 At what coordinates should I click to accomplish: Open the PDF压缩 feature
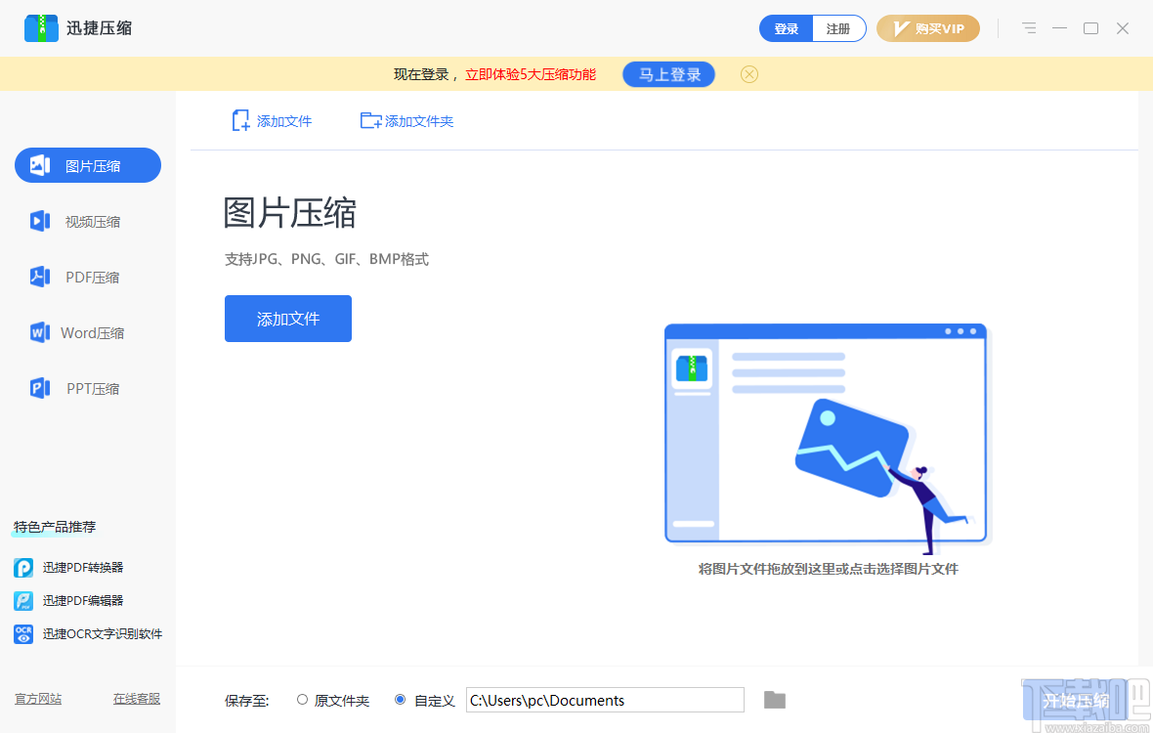click(87, 277)
